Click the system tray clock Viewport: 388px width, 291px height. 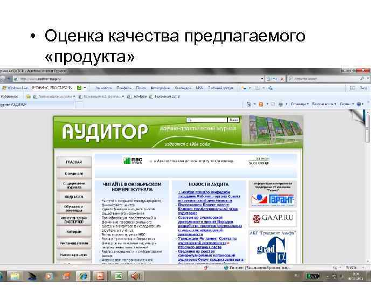(x=356, y=276)
